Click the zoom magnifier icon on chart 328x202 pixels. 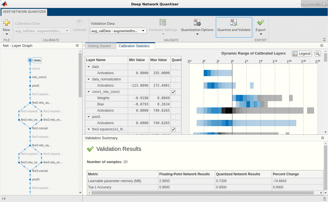click(317, 54)
